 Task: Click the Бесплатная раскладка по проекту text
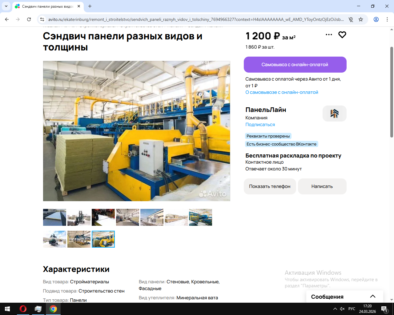coord(293,156)
